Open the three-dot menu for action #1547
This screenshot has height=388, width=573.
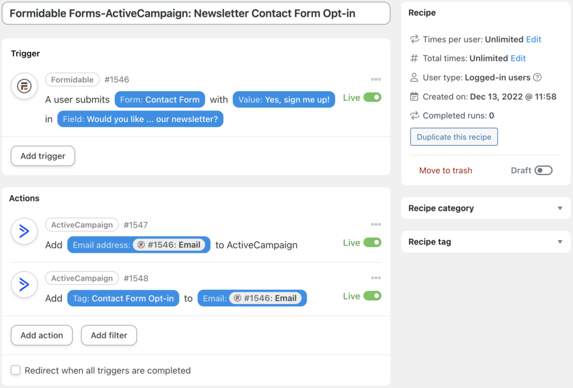(375, 224)
